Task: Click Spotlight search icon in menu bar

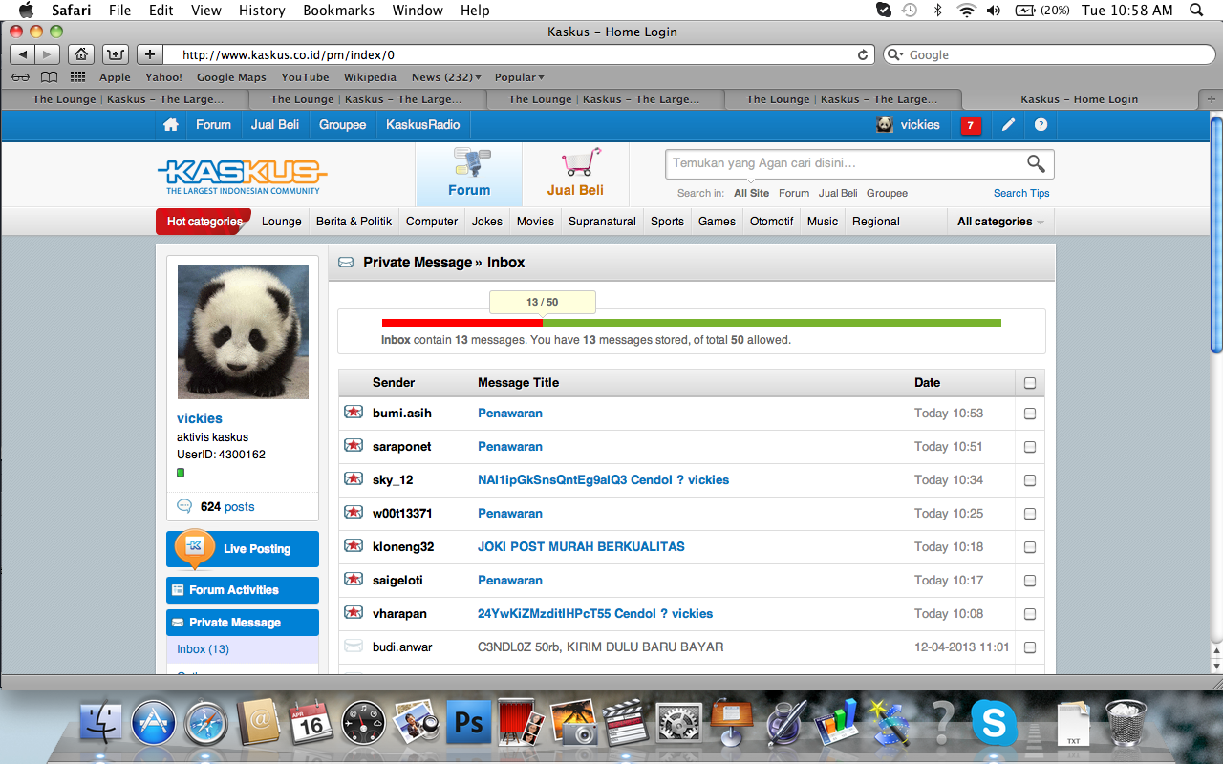Action: [1196, 11]
